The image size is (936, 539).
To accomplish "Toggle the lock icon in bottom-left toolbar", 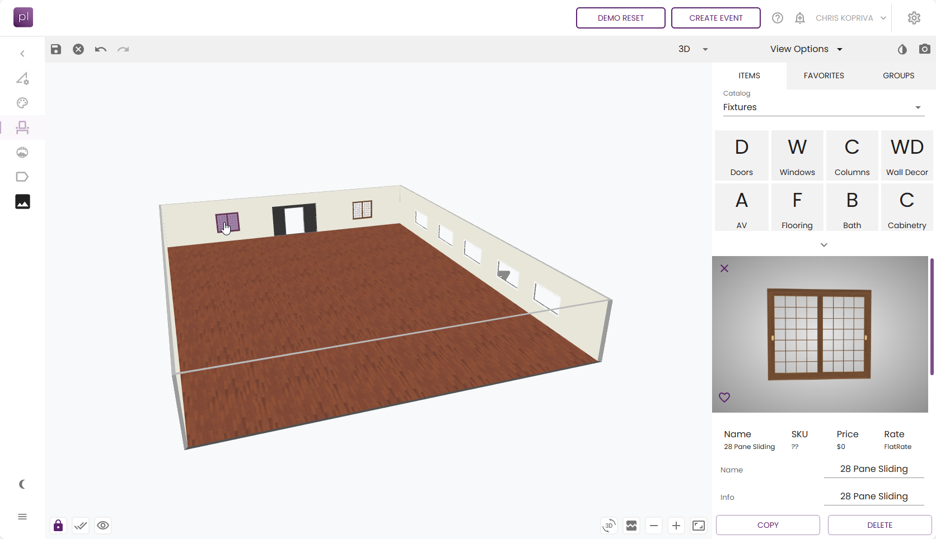I will pos(58,526).
